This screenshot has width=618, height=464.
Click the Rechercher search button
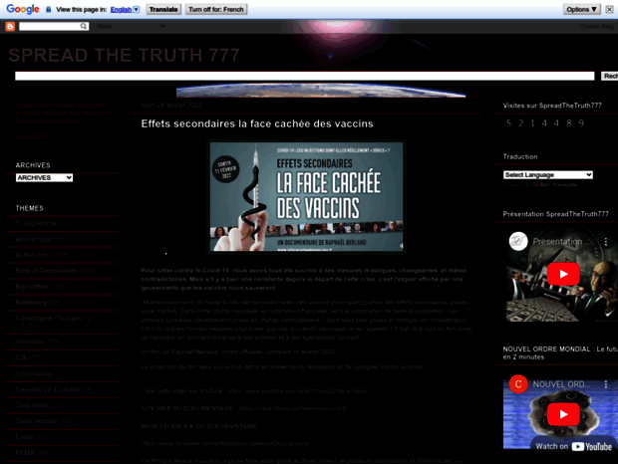point(609,76)
